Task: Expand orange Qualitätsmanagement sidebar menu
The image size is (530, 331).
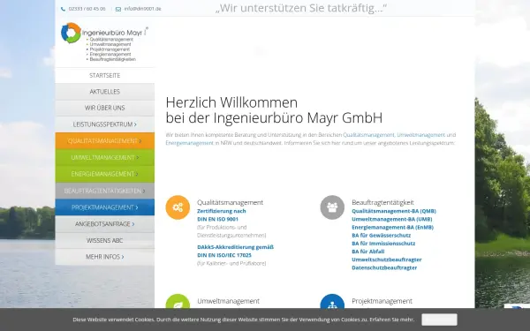Action: point(105,141)
